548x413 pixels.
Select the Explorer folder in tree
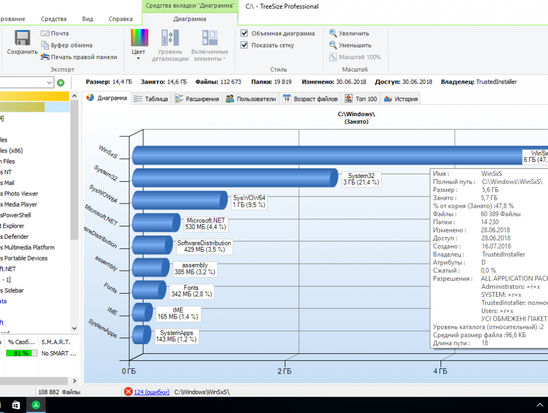[x=12, y=226]
